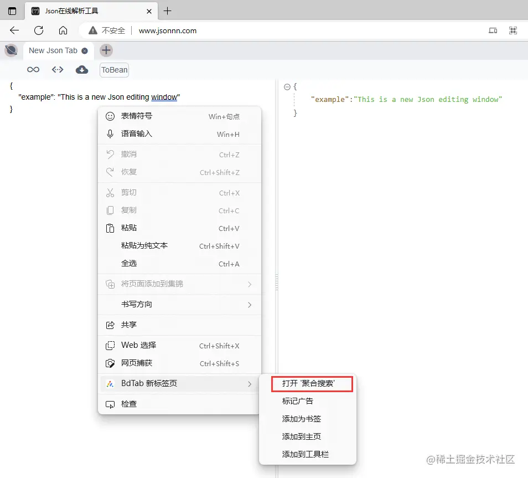Choose 添加为书签 in the submenu
The width and height of the screenshot is (528, 478).
[308, 419]
